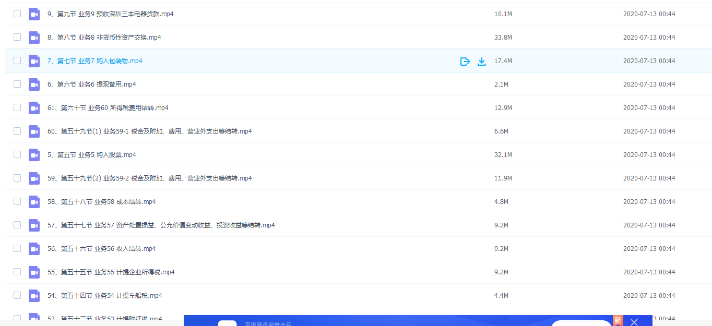Click the 9.2M size on 收入结转 row
This screenshot has height=326, width=712.
click(x=501, y=249)
